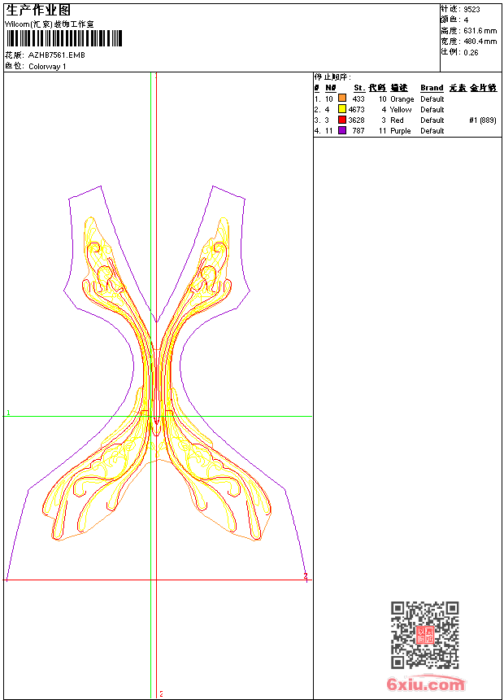Select the Purple row in stop sequence
504x700 pixels.
[401, 130]
